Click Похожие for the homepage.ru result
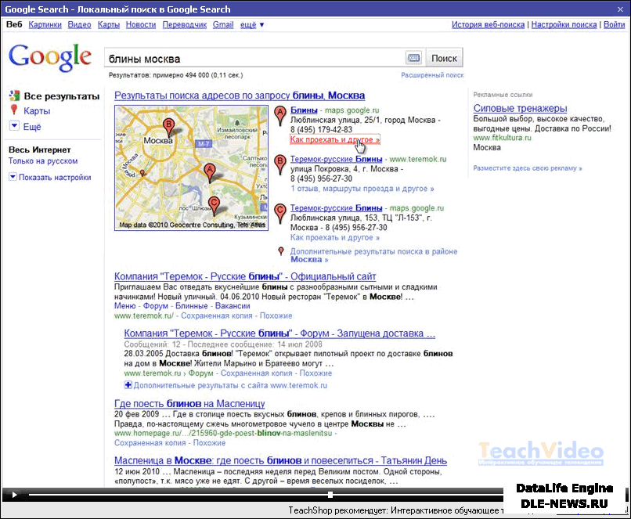The image size is (631, 519). (x=209, y=442)
